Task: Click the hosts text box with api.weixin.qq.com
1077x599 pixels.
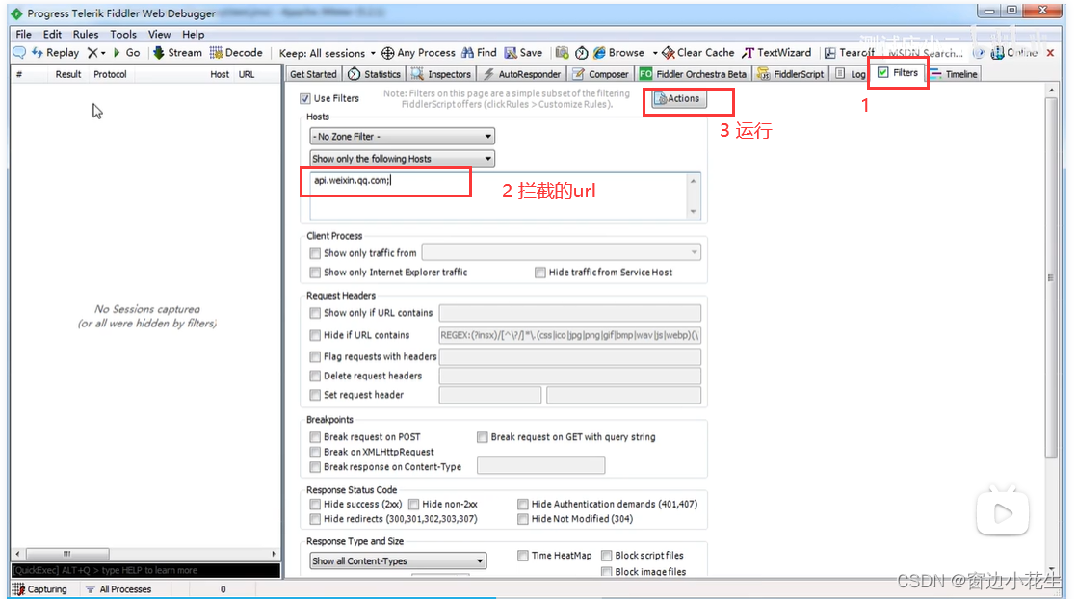Action: pyautogui.click(x=505, y=195)
